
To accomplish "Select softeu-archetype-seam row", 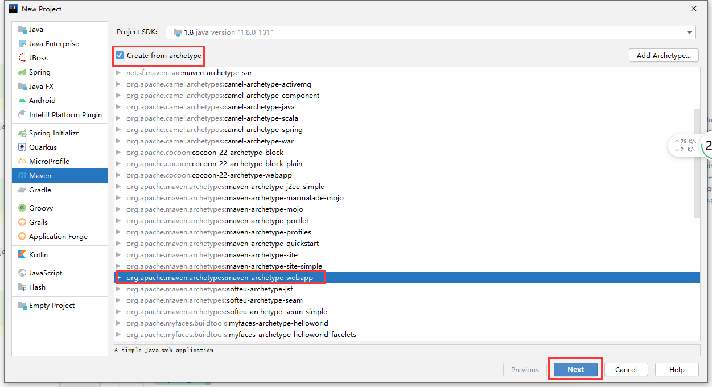I will pos(407,300).
